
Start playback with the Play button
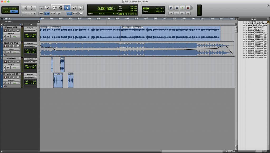182,8
